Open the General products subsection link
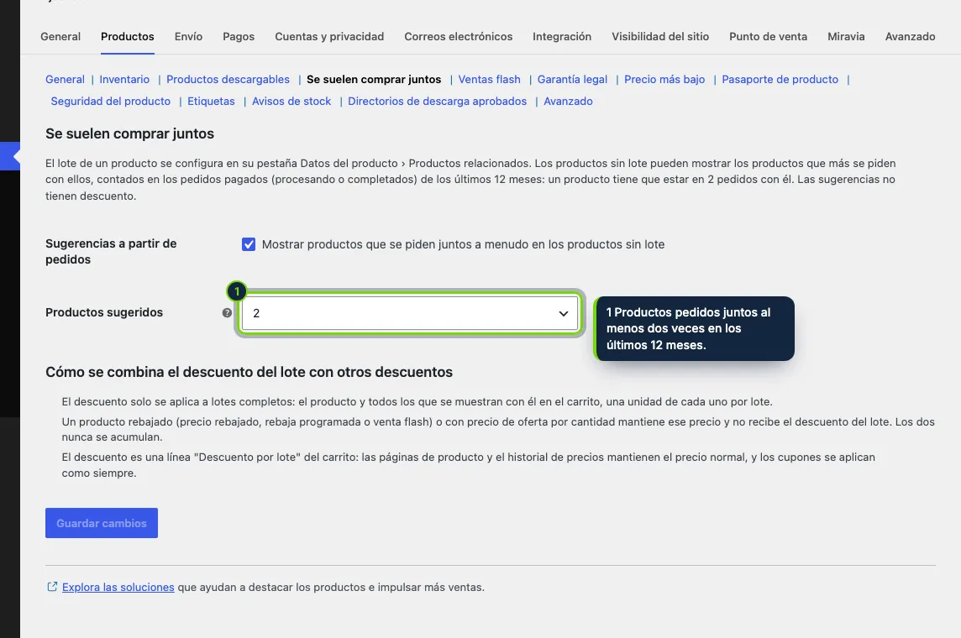Screen dimensions: 961x638 coord(65,79)
